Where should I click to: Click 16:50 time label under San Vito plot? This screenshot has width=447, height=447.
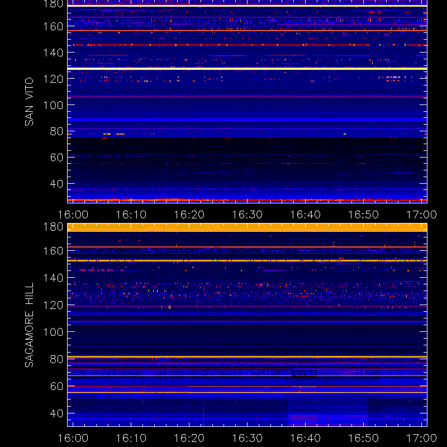click(x=364, y=215)
